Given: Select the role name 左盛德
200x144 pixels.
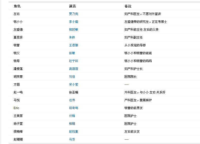Looking at the screenshot, I should point(18,30).
